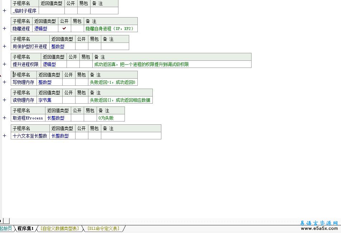Select the 用保护型打开进程 name cell
Image resolution: width=341 pixels, height=233 pixels.
coord(30,46)
